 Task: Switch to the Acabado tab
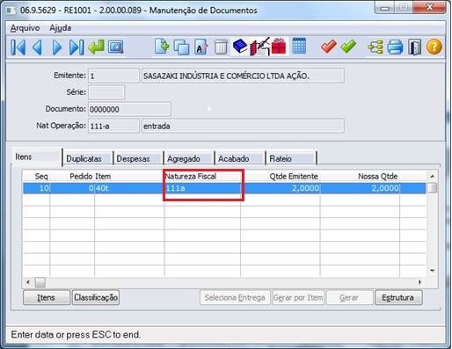click(x=240, y=158)
